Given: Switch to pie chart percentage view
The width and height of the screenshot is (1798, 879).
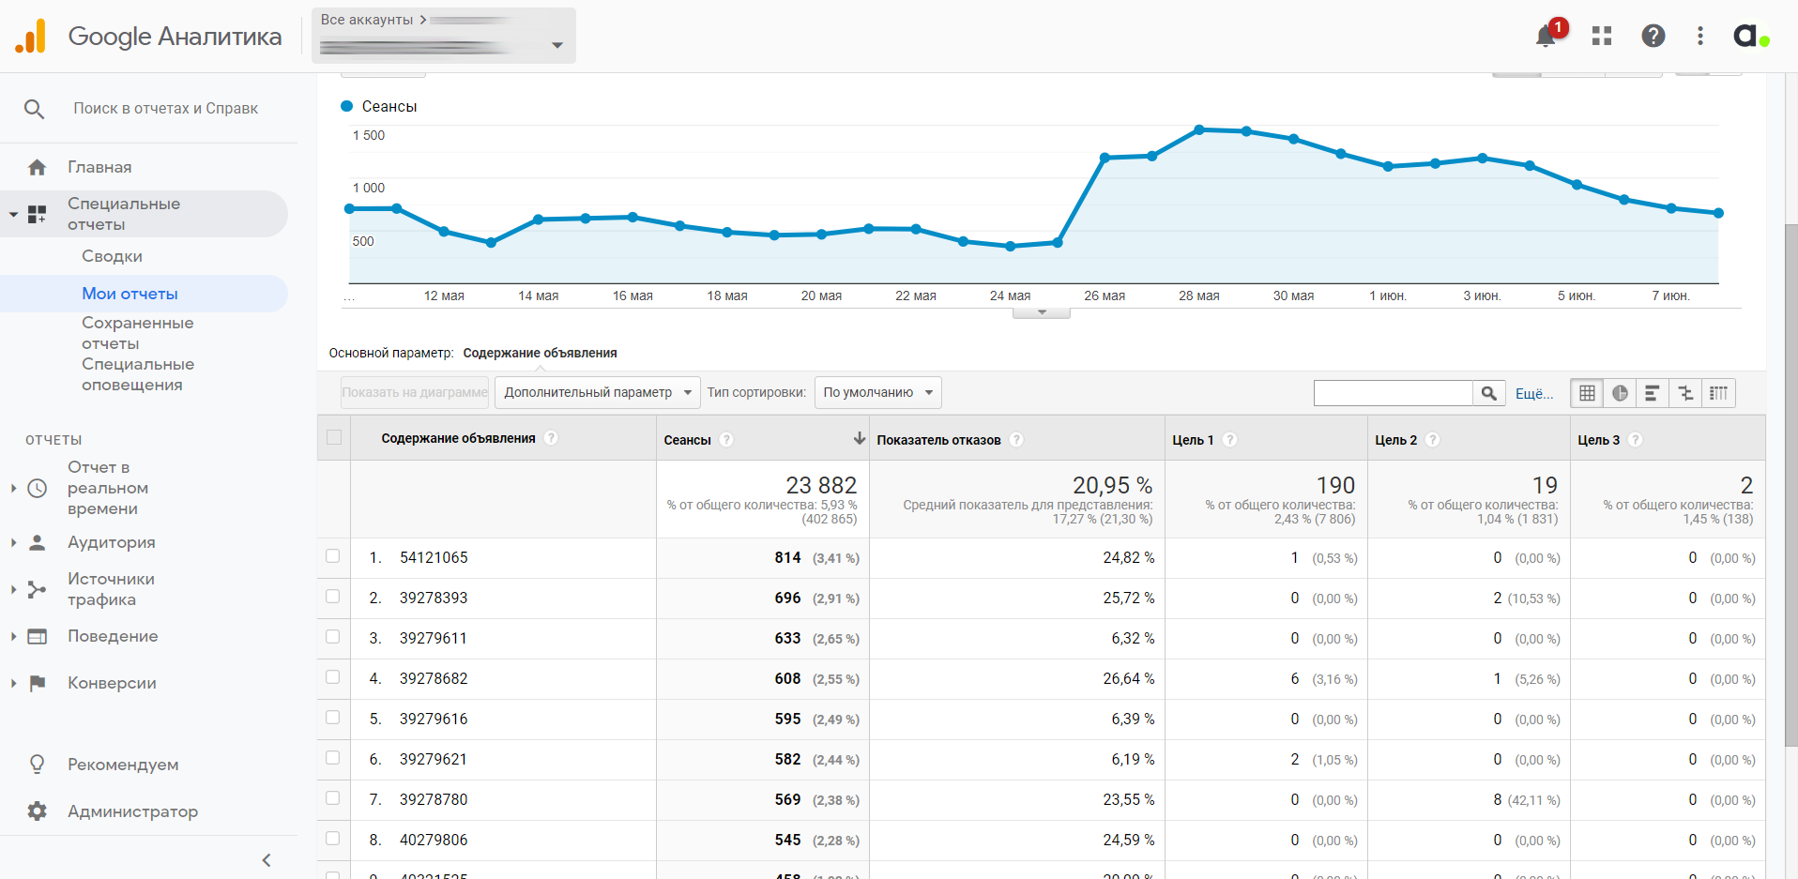Looking at the screenshot, I should [x=1620, y=393].
